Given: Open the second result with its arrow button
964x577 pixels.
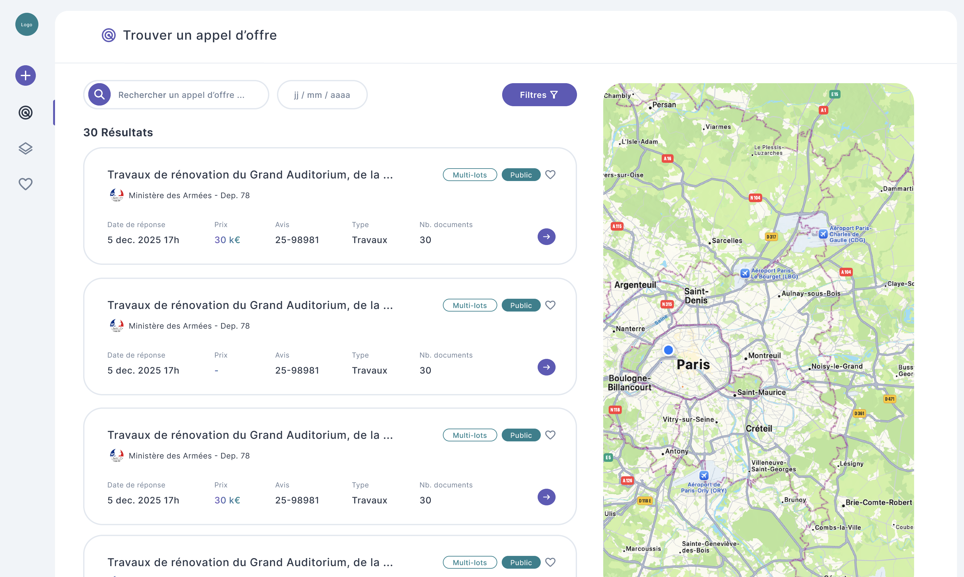Looking at the screenshot, I should (x=546, y=367).
